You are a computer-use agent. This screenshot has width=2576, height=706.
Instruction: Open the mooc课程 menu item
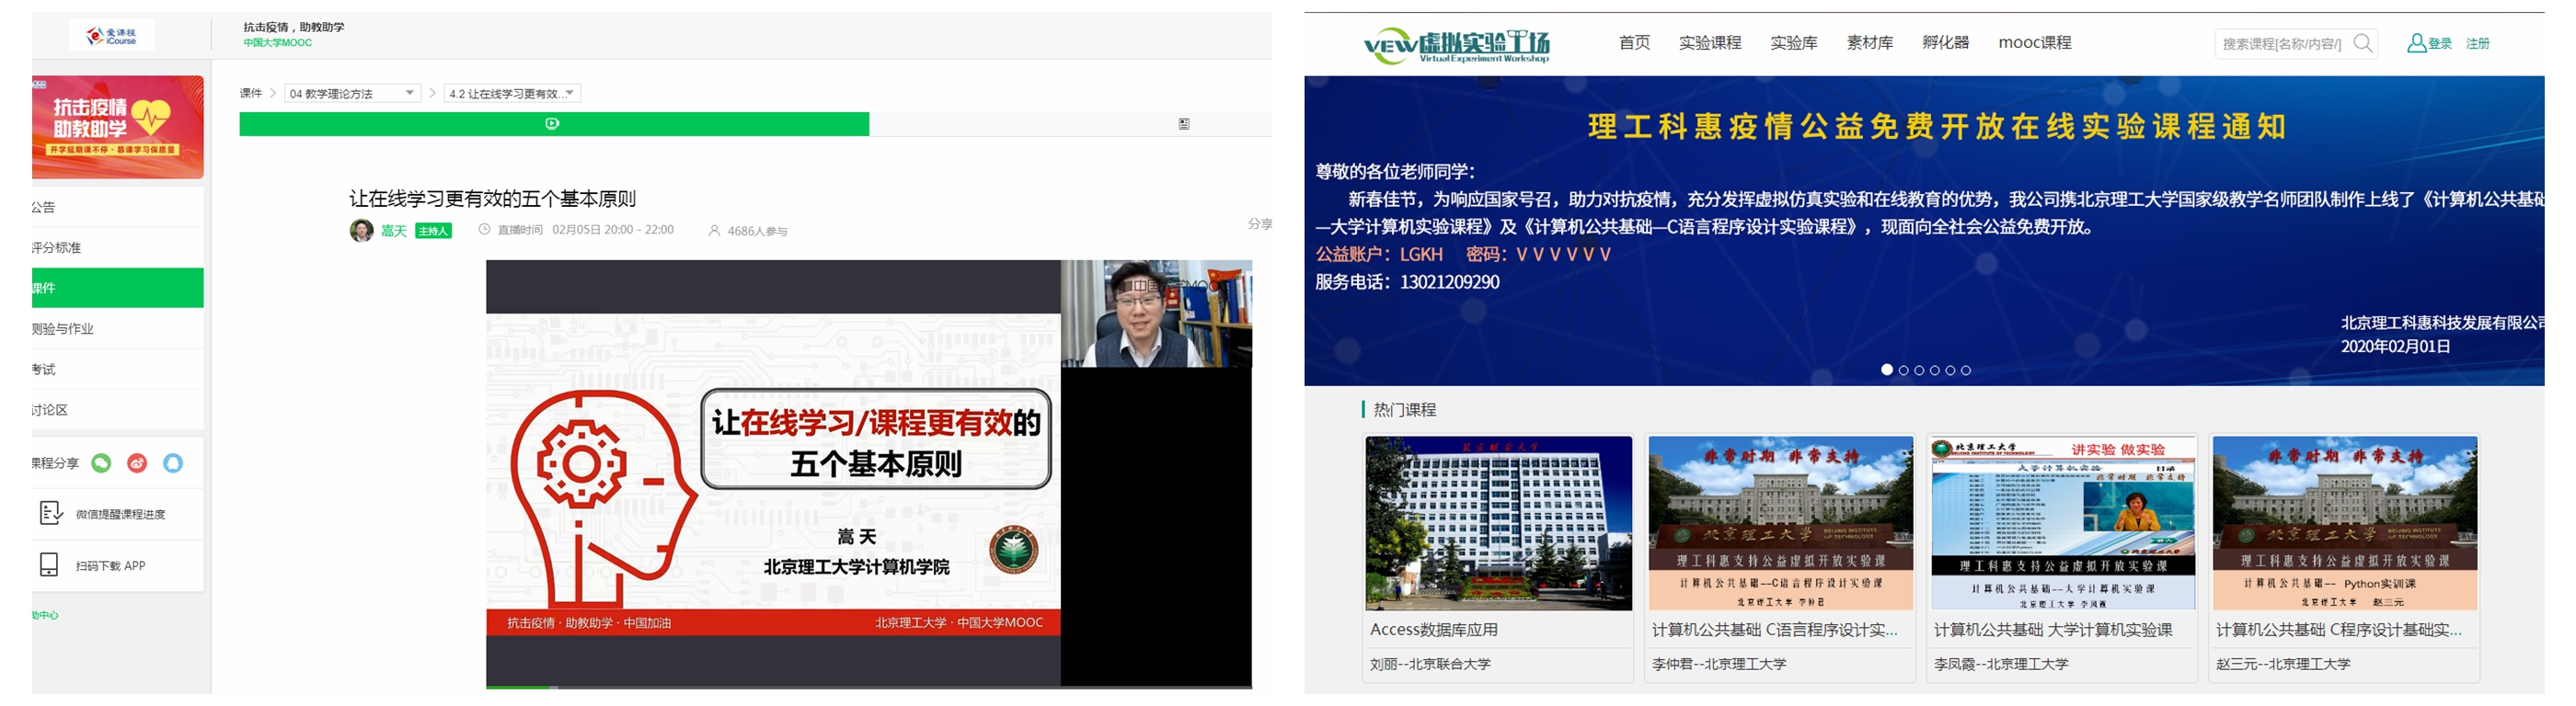pos(2034,43)
